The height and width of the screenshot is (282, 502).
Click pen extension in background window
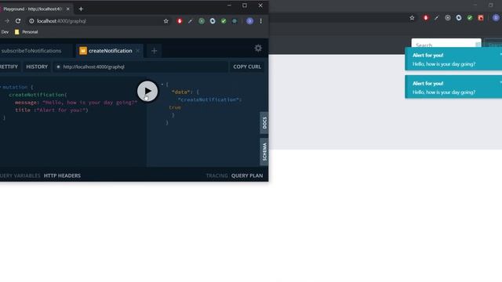(436, 18)
